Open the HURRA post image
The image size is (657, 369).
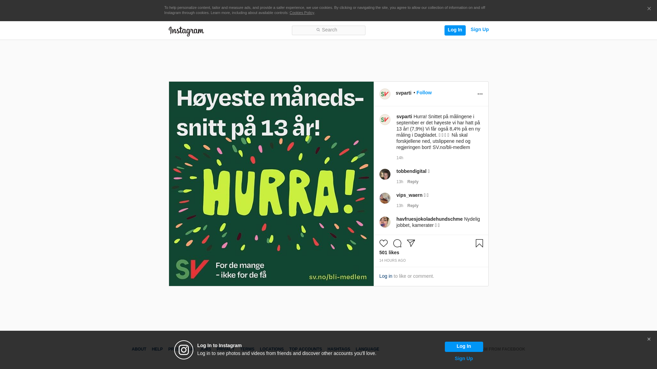[271, 184]
